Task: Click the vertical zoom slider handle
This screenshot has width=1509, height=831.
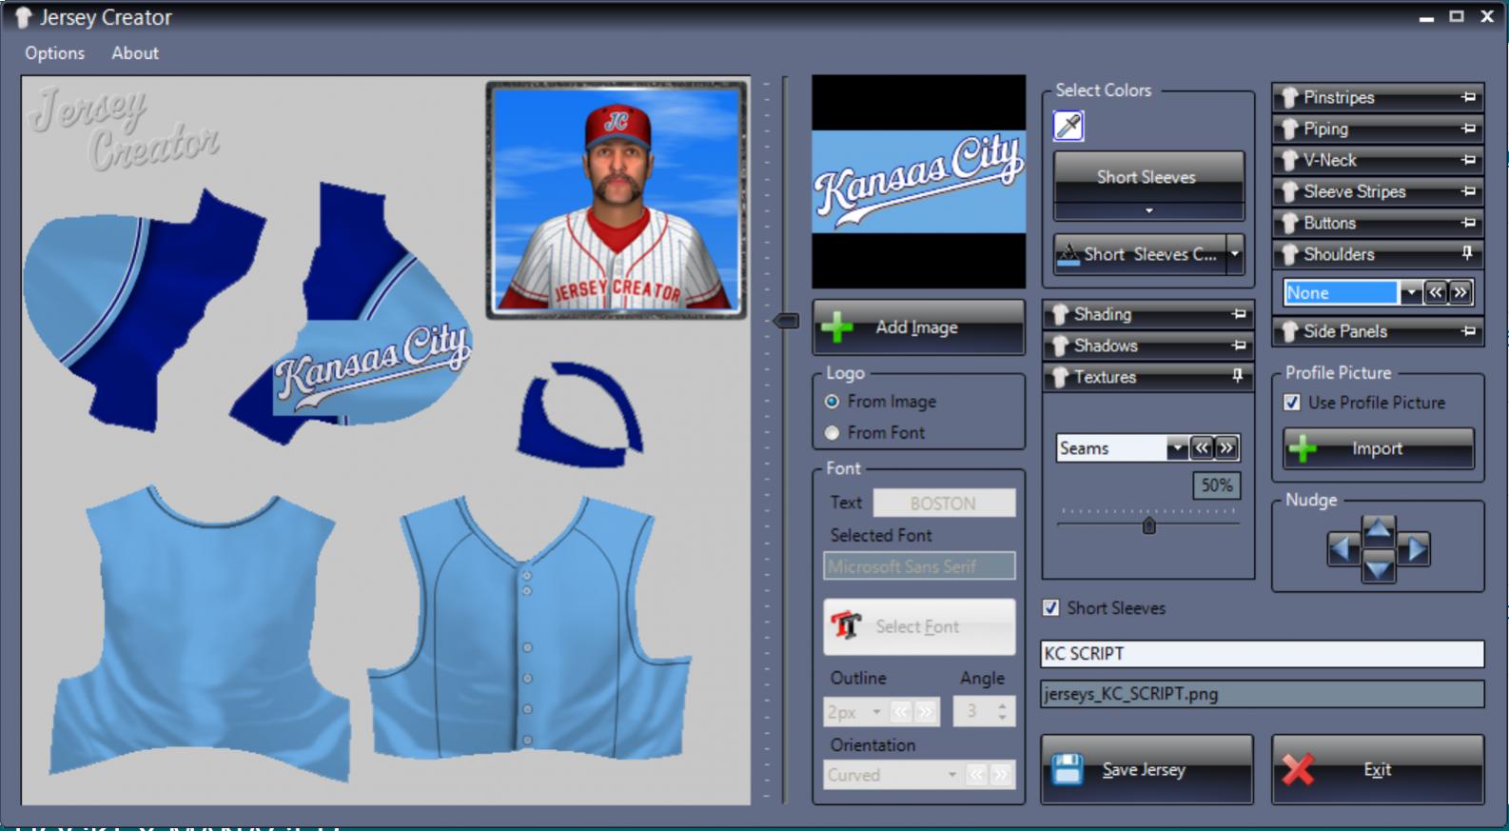Action: (x=786, y=321)
